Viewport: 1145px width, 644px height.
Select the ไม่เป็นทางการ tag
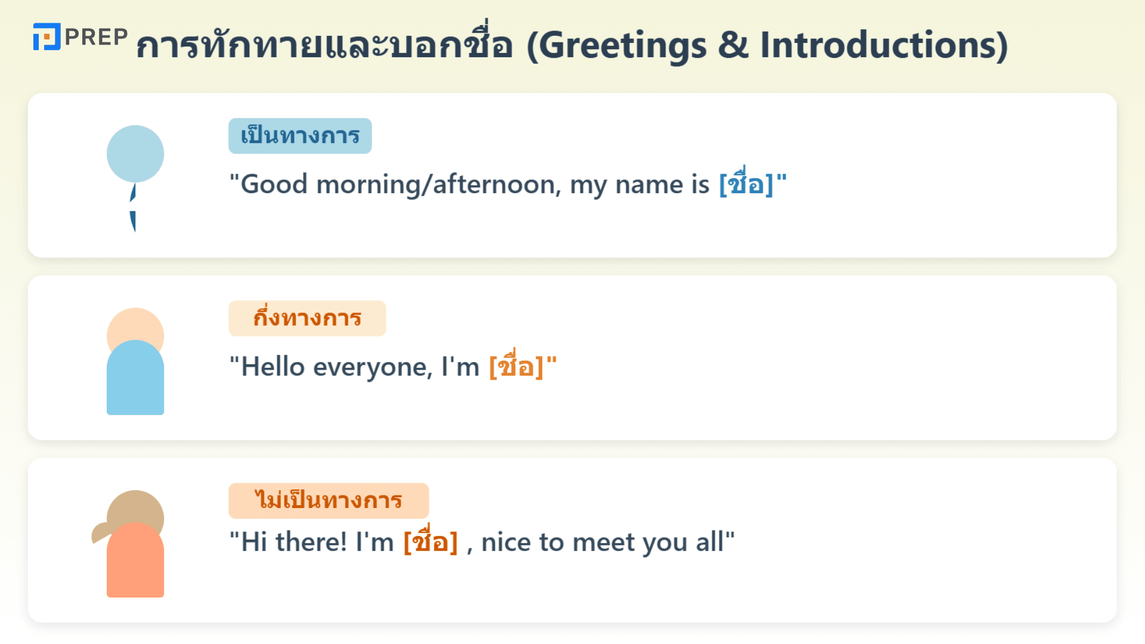(x=329, y=500)
